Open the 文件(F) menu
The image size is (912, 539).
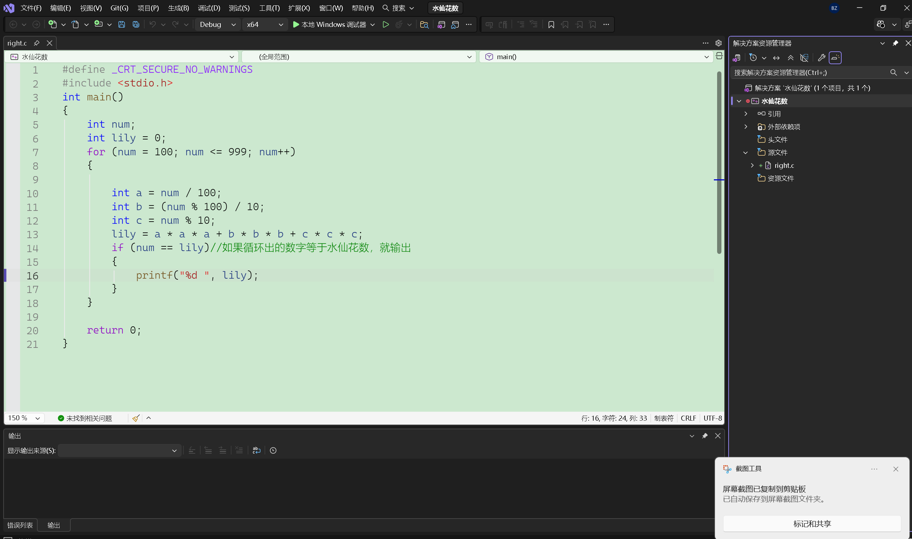pos(31,8)
